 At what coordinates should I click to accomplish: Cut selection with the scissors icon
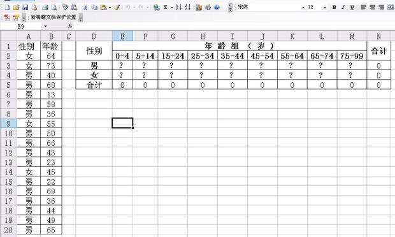pos(85,8)
